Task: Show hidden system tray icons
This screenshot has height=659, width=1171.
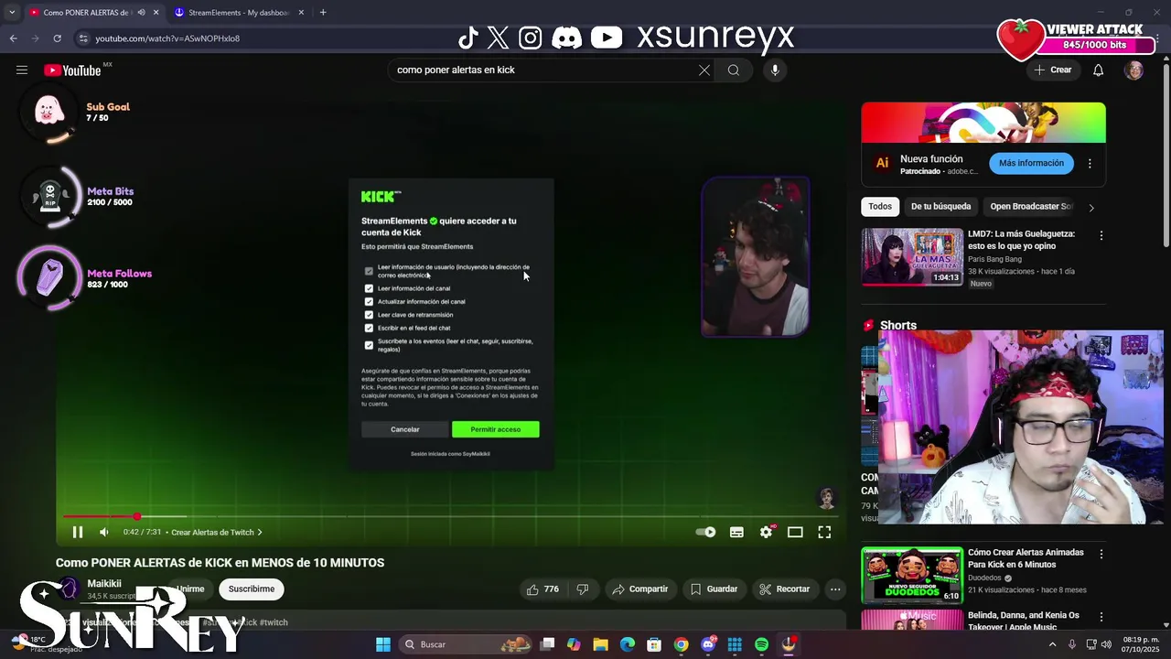Action: click(1052, 644)
